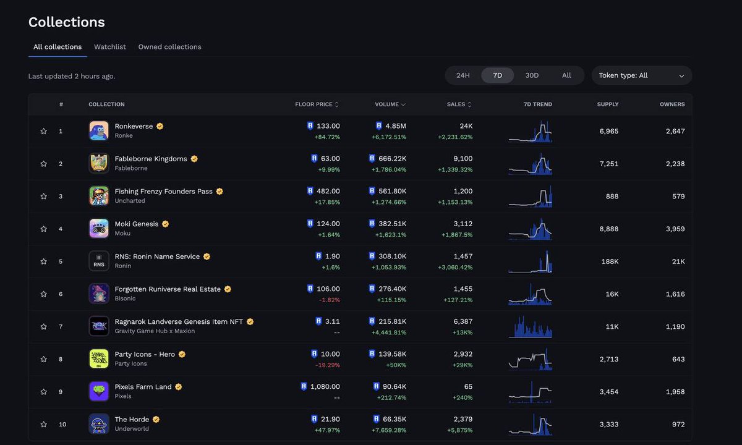Open the Owned collections tab
This screenshot has height=445, width=742.
coord(170,47)
